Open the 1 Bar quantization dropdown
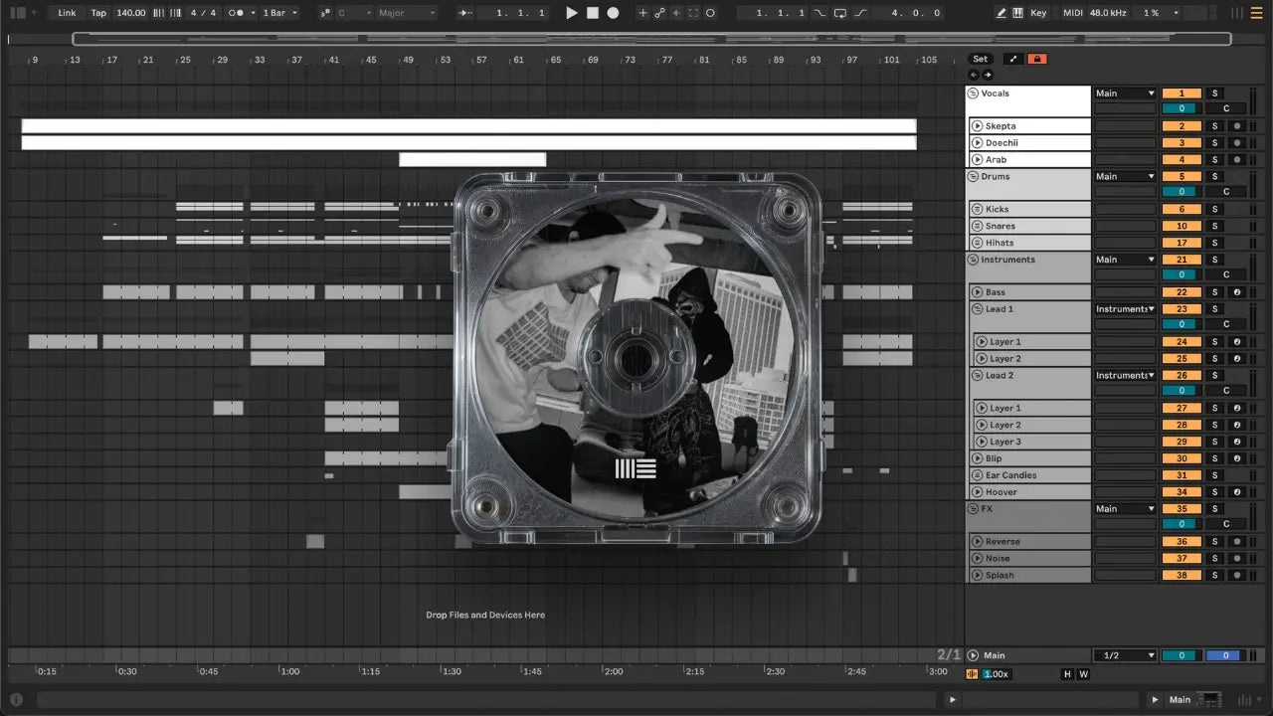Screen dimensions: 1273x716 tap(279, 13)
